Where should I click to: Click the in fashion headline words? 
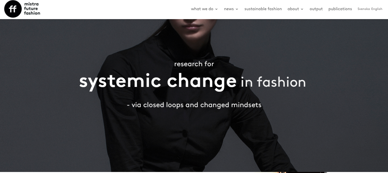point(273,82)
